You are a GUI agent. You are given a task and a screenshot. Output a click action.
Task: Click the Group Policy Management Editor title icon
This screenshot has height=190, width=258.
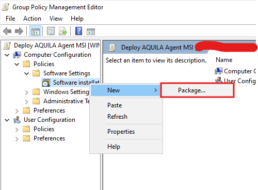[6, 7]
